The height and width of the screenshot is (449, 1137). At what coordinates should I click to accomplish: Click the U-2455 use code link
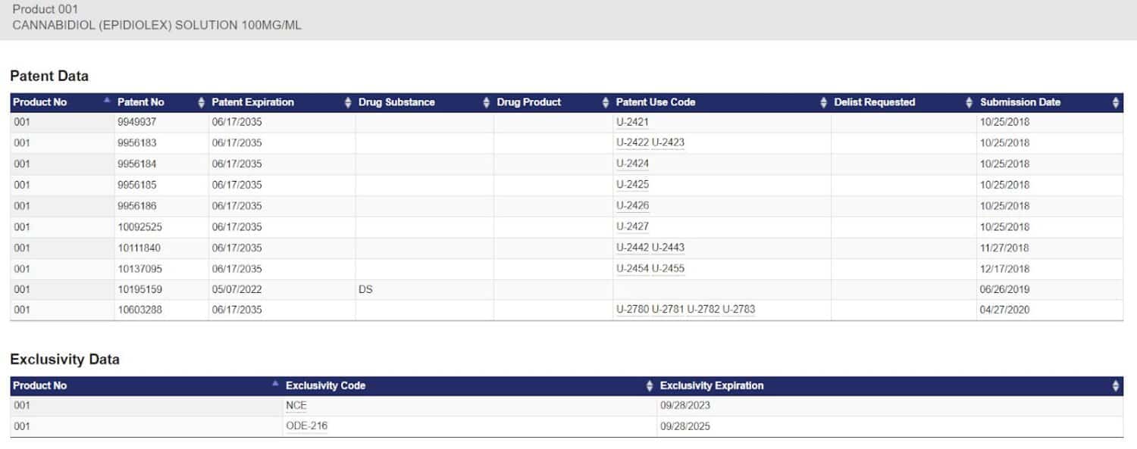click(668, 269)
